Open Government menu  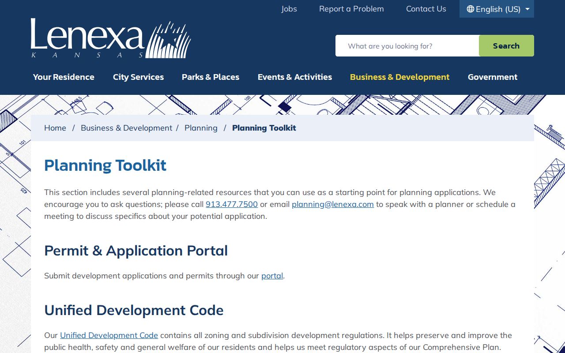point(493,77)
